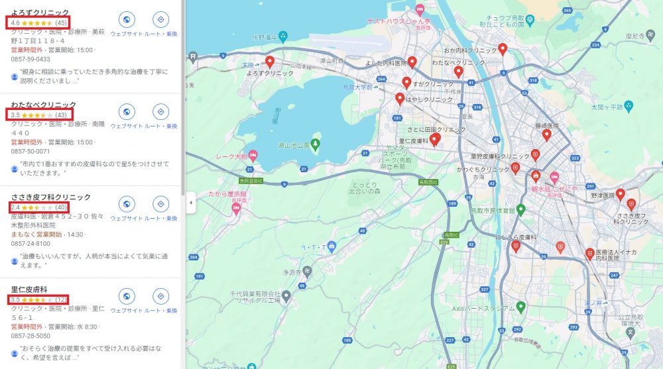The height and width of the screenshot is (369, 663).
Task: Click 千代興業有限会社 gray marker
Action: [286, 296]
